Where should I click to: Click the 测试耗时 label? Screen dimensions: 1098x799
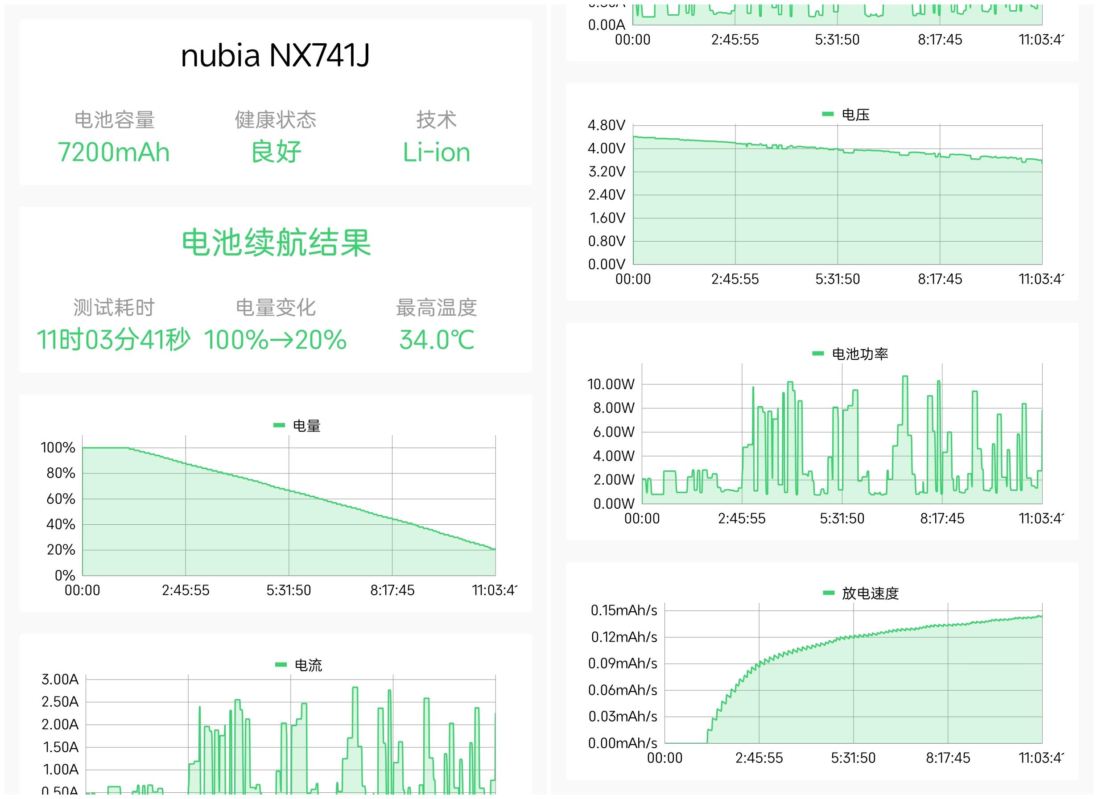[x=114, y=308]
